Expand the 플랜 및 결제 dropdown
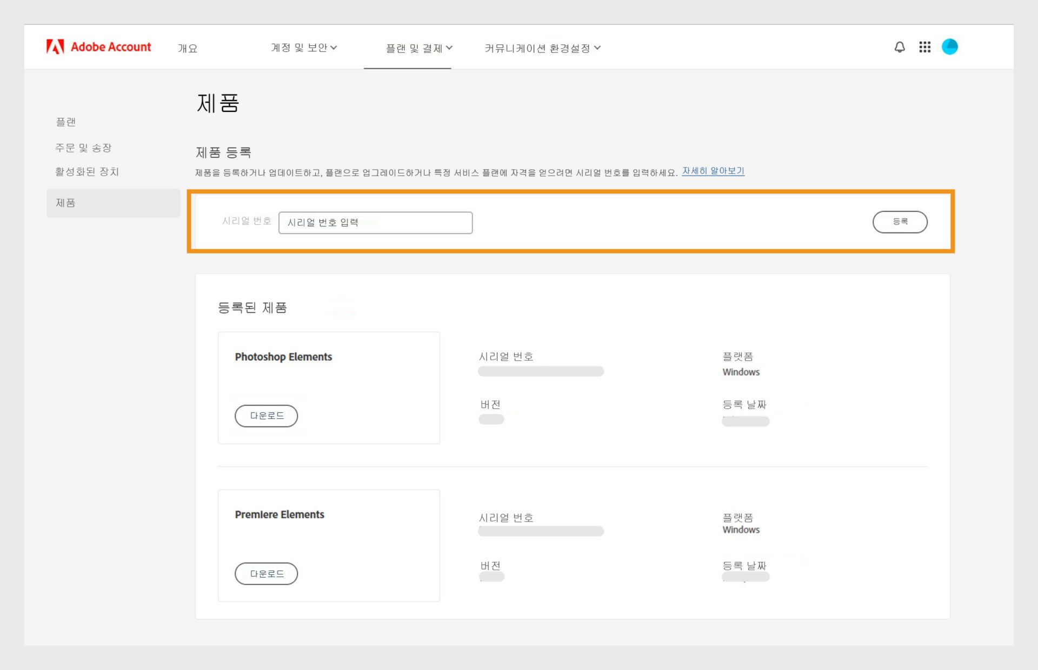This screenshot has height=670, width=1038. (x=419, y=48)
